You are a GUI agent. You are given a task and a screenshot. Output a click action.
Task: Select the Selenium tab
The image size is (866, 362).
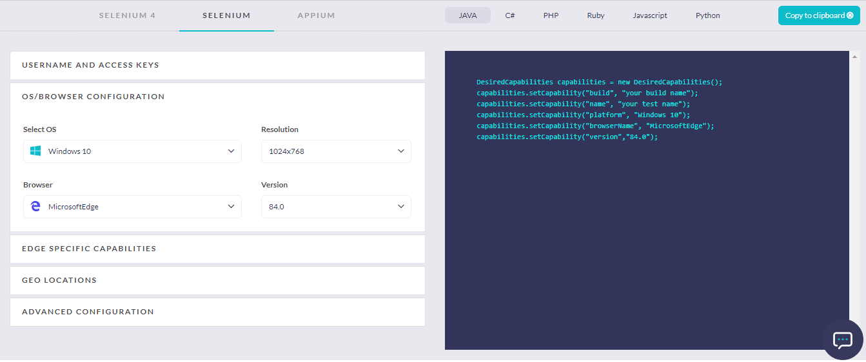226,15
